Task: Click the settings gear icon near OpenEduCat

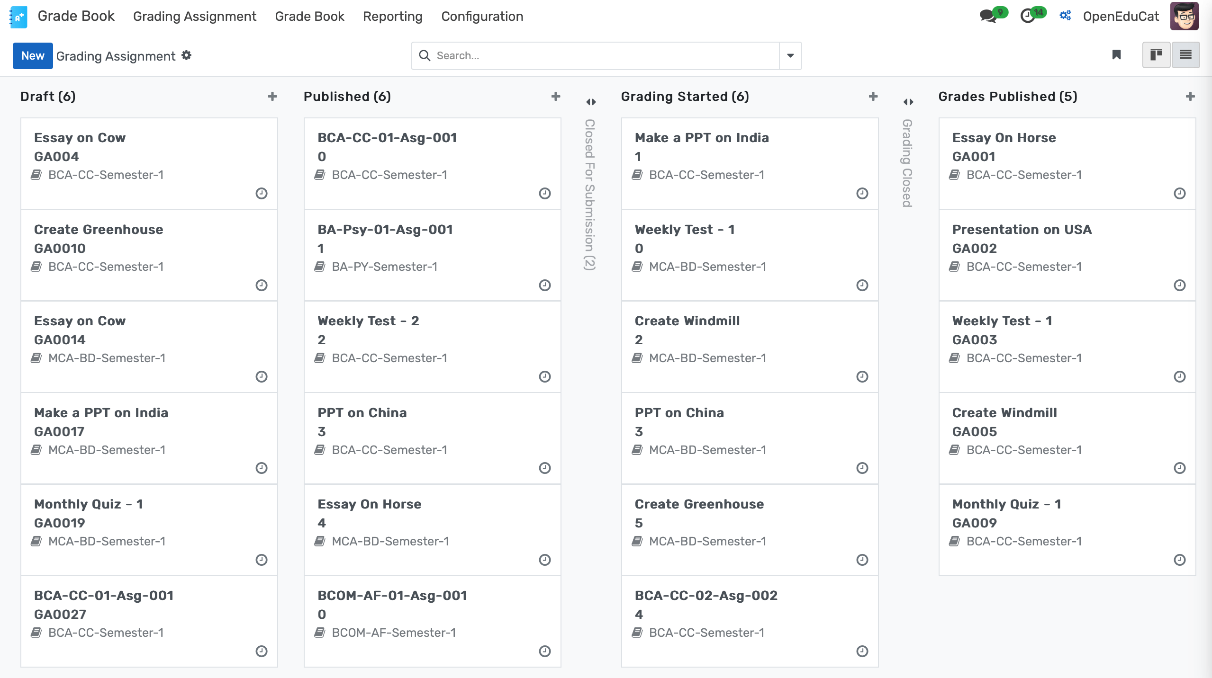Action: pos(1065,16)
